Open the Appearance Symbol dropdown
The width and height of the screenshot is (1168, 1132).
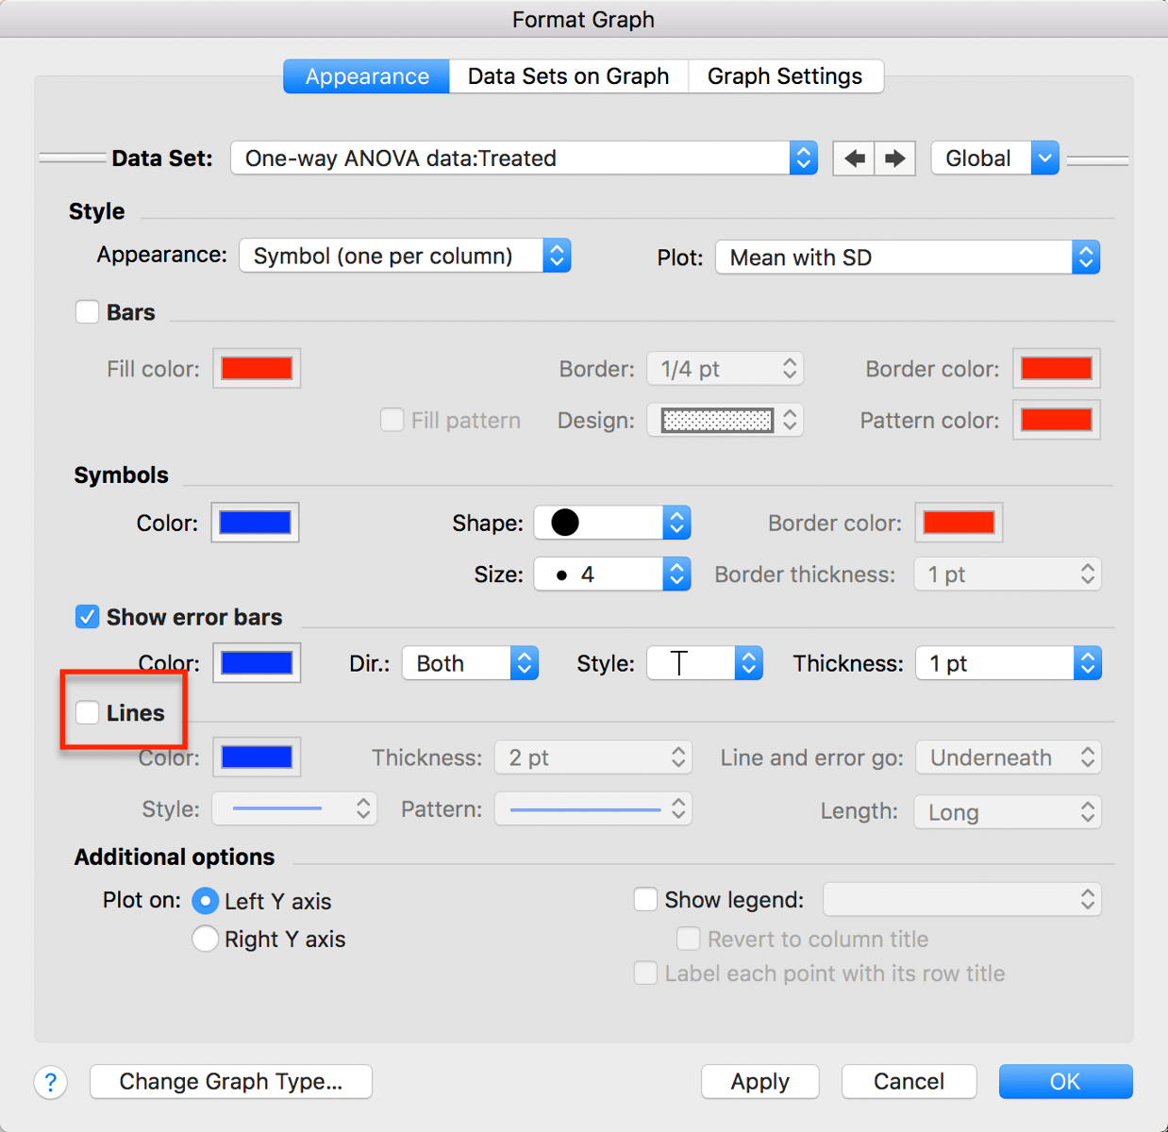click(557, 255)
